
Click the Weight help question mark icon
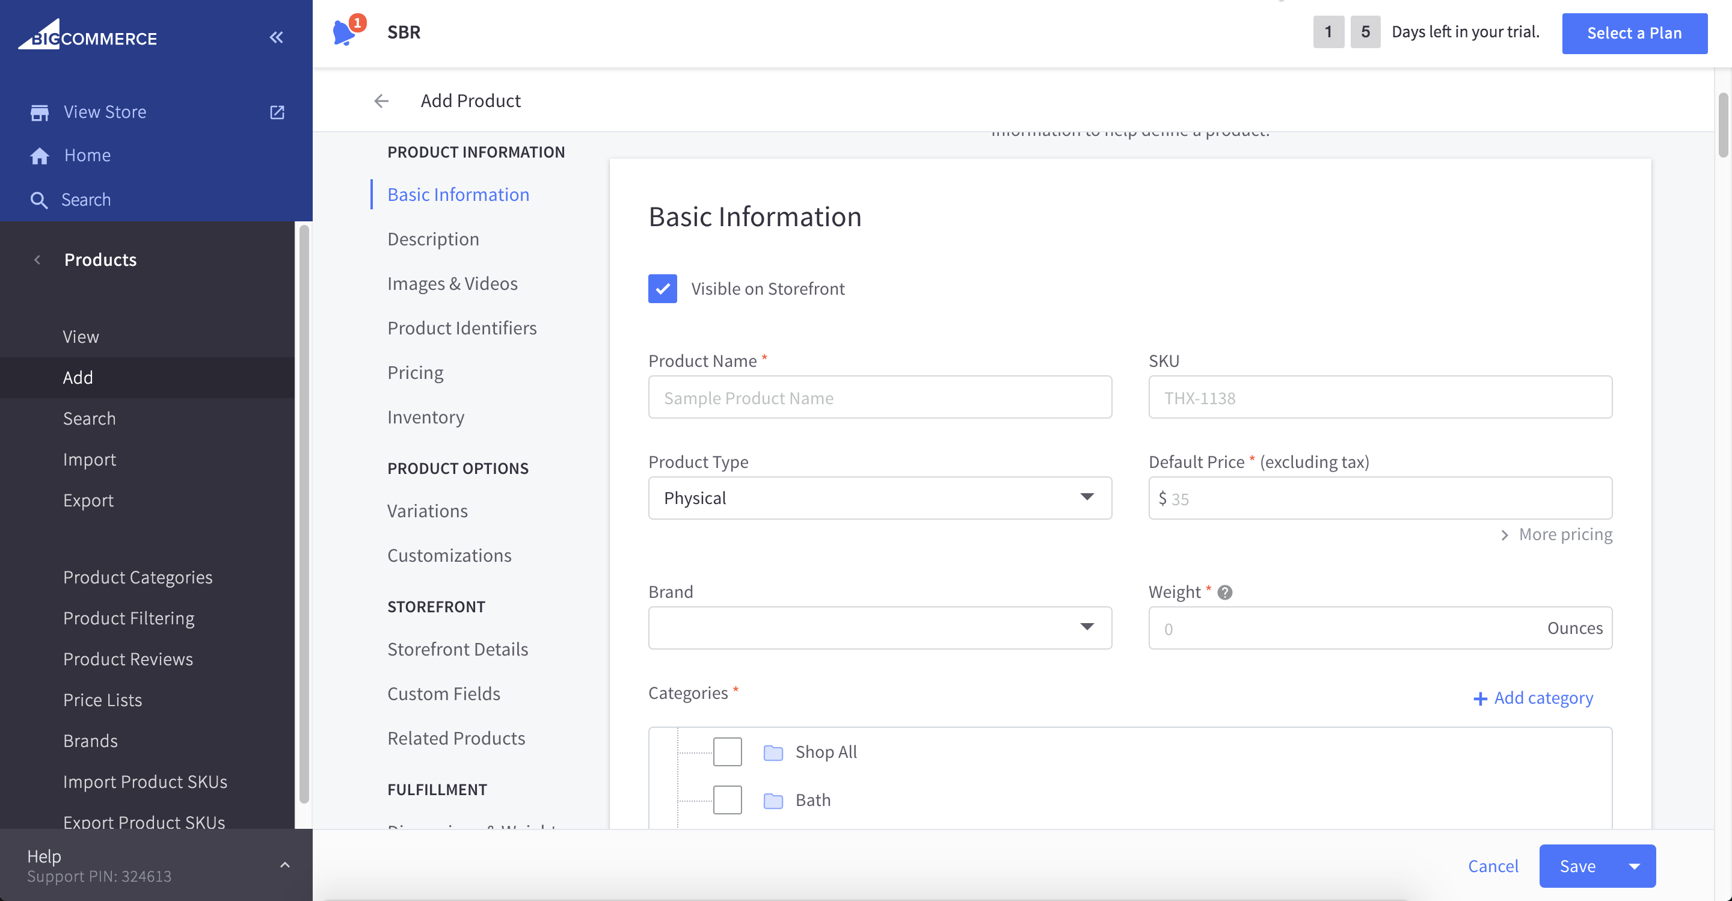(1225, 592)
